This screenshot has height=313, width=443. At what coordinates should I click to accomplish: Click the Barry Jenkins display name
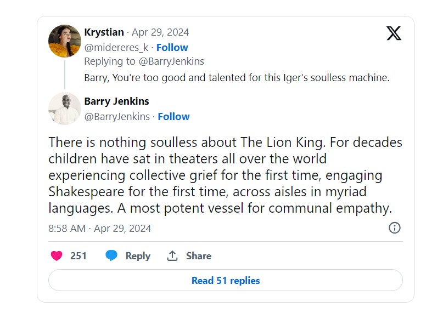coord(116,101)
